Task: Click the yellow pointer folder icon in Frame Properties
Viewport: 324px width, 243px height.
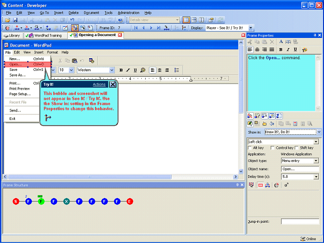Action: (264, 124)
